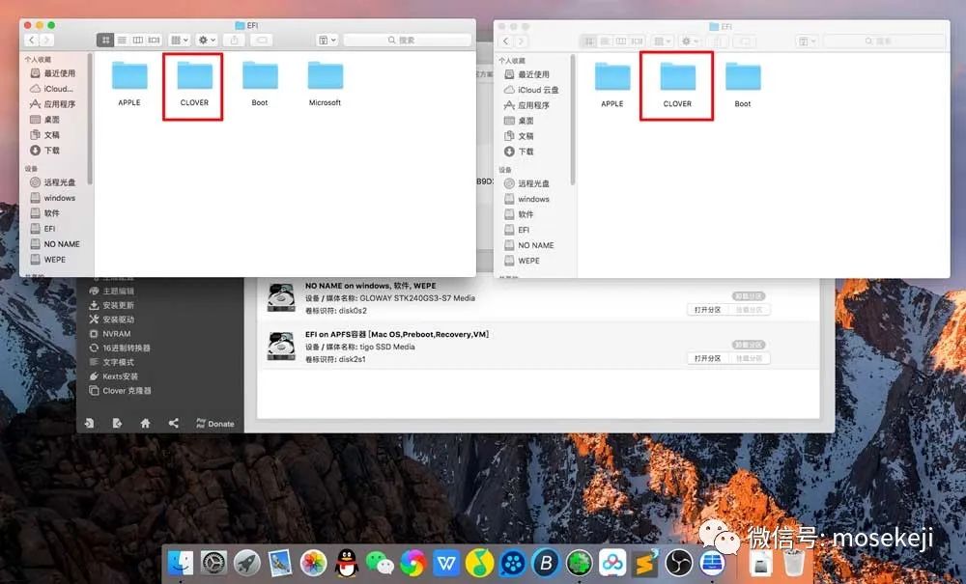Focus search field in left Finder window

pos(408,40)
